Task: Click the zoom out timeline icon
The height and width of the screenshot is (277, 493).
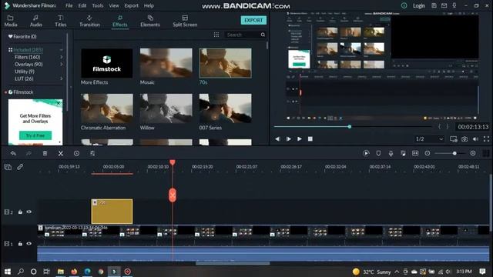Action: (428, 153)
